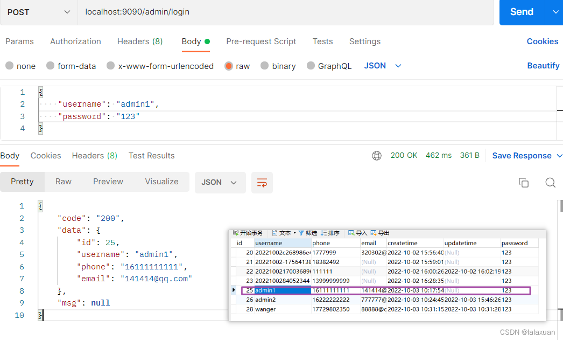
Task: Select the GraphQL body type
Action: coord(329,66)
